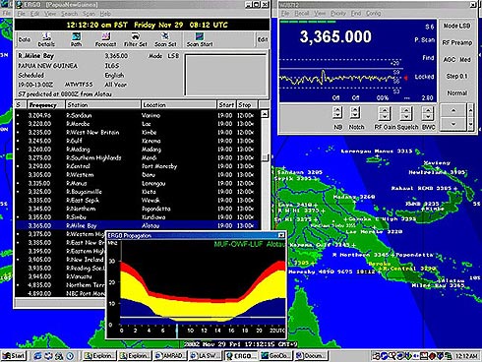Viewport: 482px width, 362px height.
Task: Select the 3,290.00 R.Central row
Action: tap(138, 166)
